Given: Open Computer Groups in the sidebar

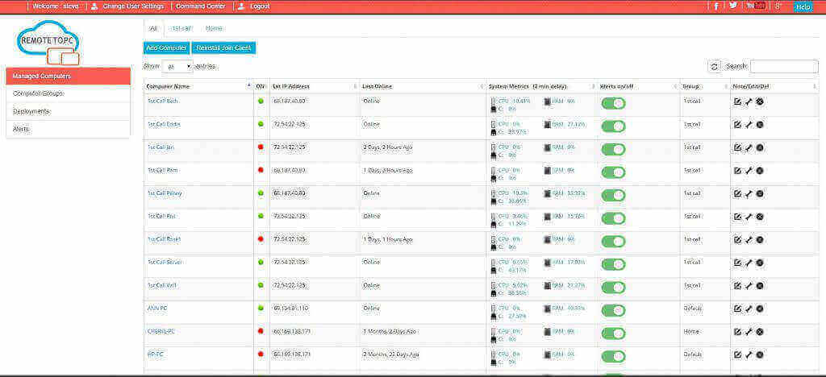Looking at the screenshot, I should coord(68,93).
